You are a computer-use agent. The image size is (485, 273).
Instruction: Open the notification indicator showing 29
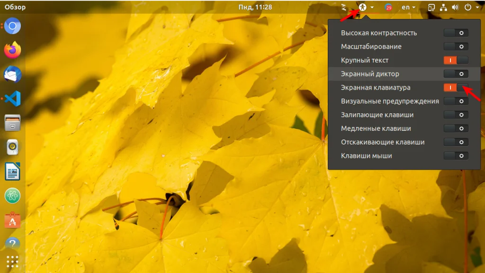click(388, 7)
